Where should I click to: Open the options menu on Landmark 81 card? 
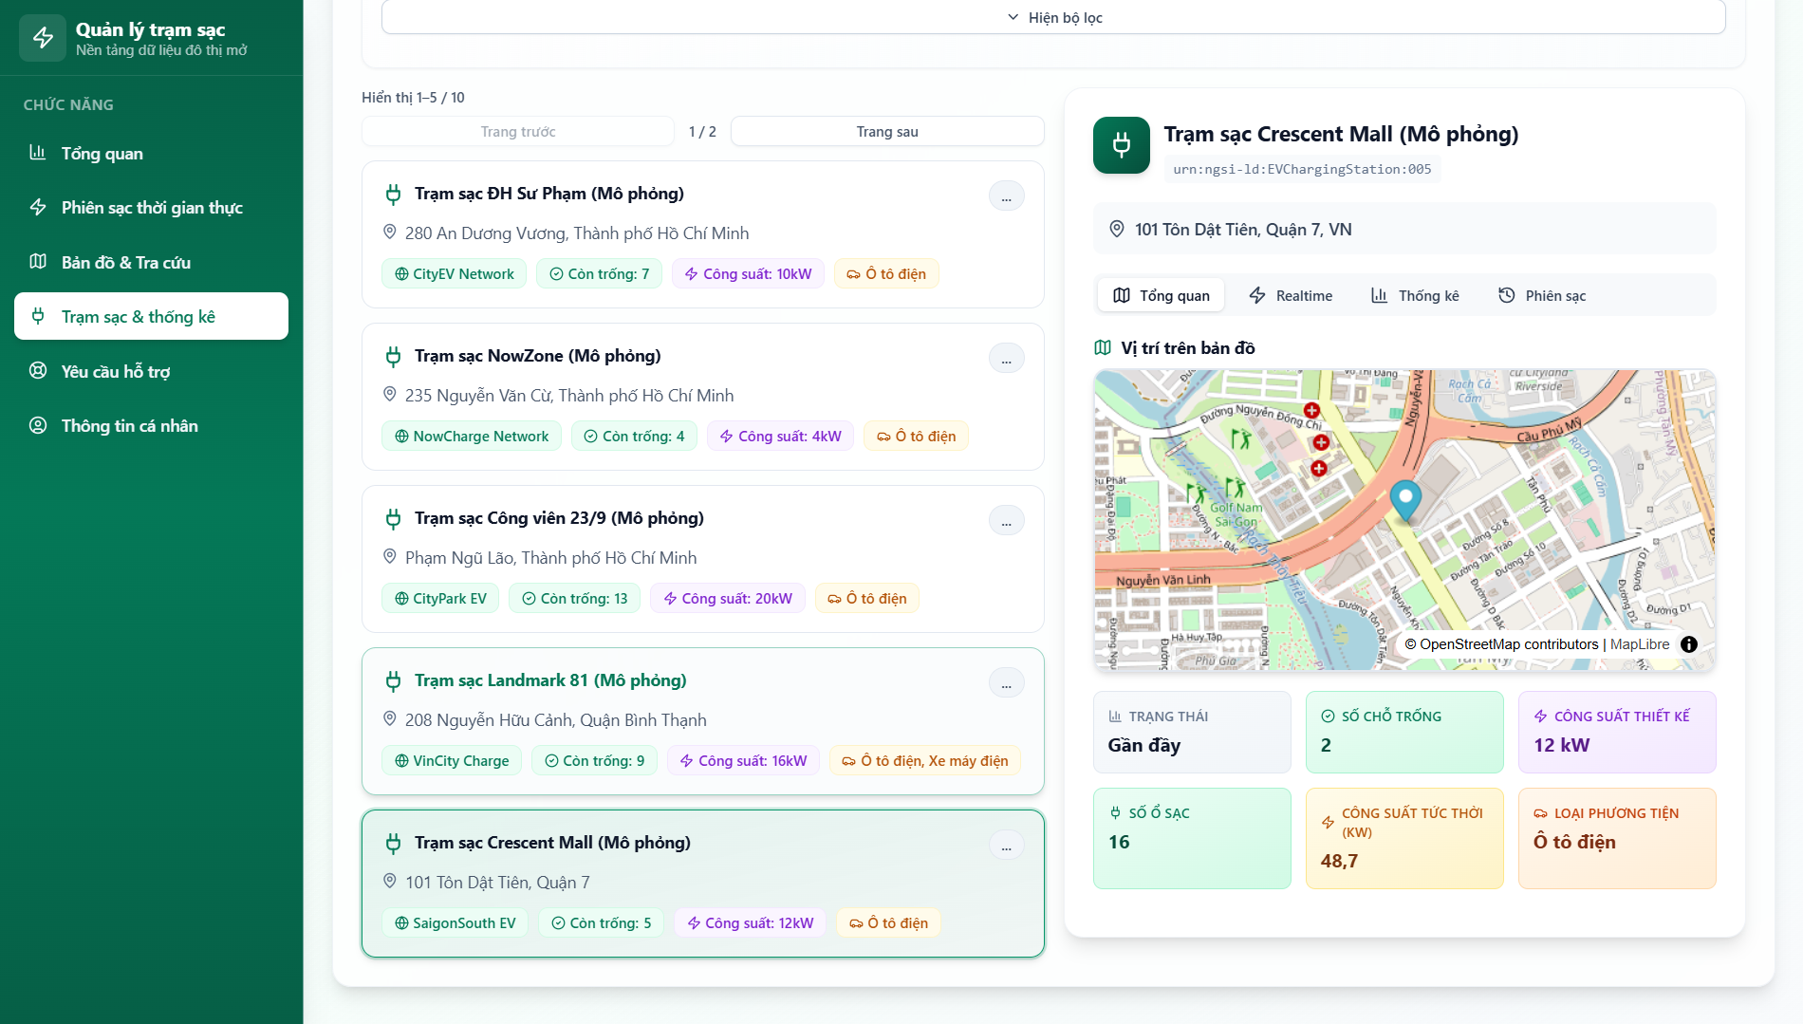coord(1007,682)
